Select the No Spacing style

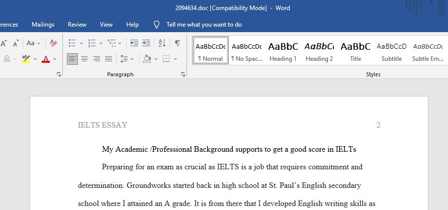(247, 50)
